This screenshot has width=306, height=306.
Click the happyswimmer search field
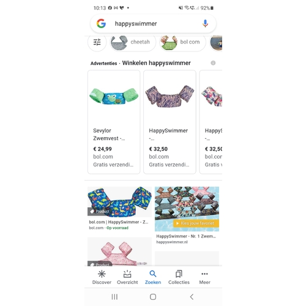153,24
